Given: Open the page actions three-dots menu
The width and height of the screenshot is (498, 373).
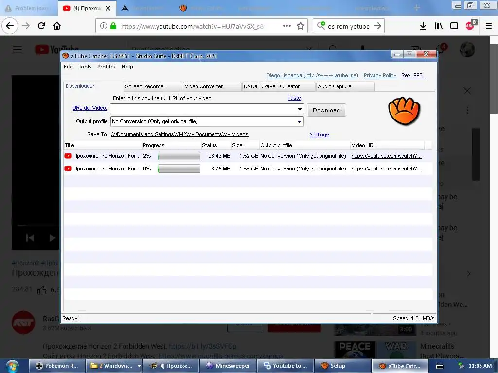Looking at the screenshot, I should pos(287,26).
